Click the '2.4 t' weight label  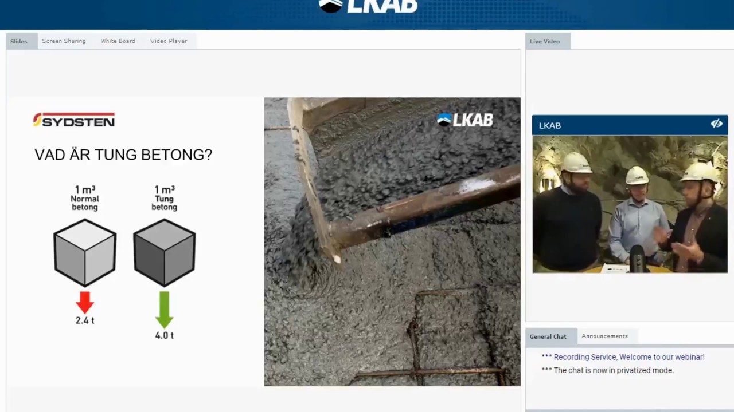click(x=85, y=320)
